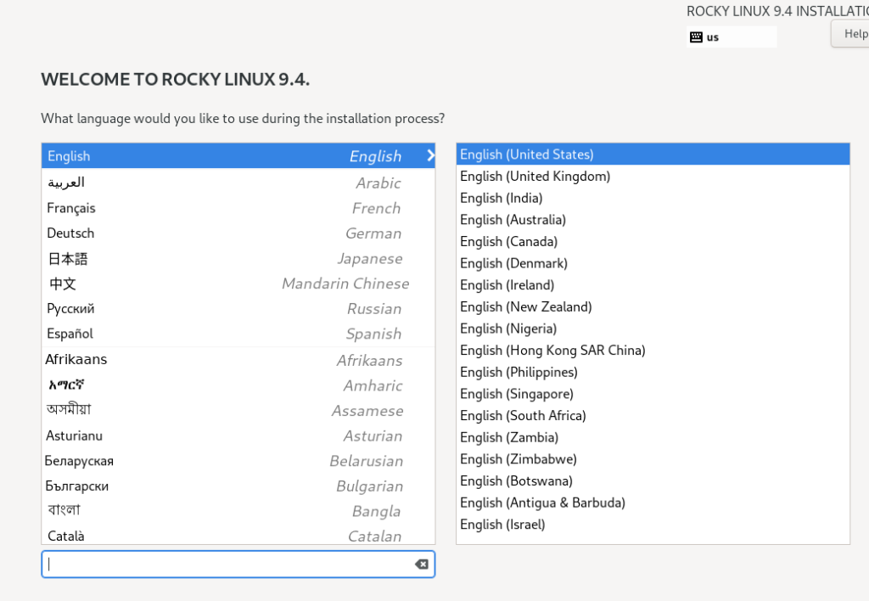This screenshot has width=869, height=601.
Task: Choose English (United Kingdom) locale
Action: point(535,177)
